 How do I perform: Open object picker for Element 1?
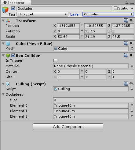coord(132,111)
